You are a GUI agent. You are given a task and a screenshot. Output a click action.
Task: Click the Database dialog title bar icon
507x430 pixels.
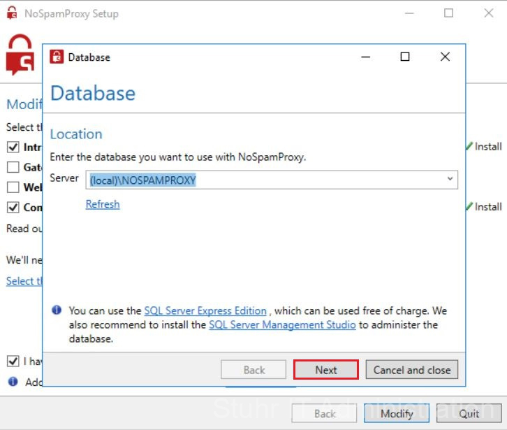tap(57, 57)
